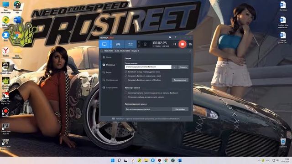The width and height of the screenshot is (292, 164).
Task: Open Word shortcut on left desktop
Action: 17,20
